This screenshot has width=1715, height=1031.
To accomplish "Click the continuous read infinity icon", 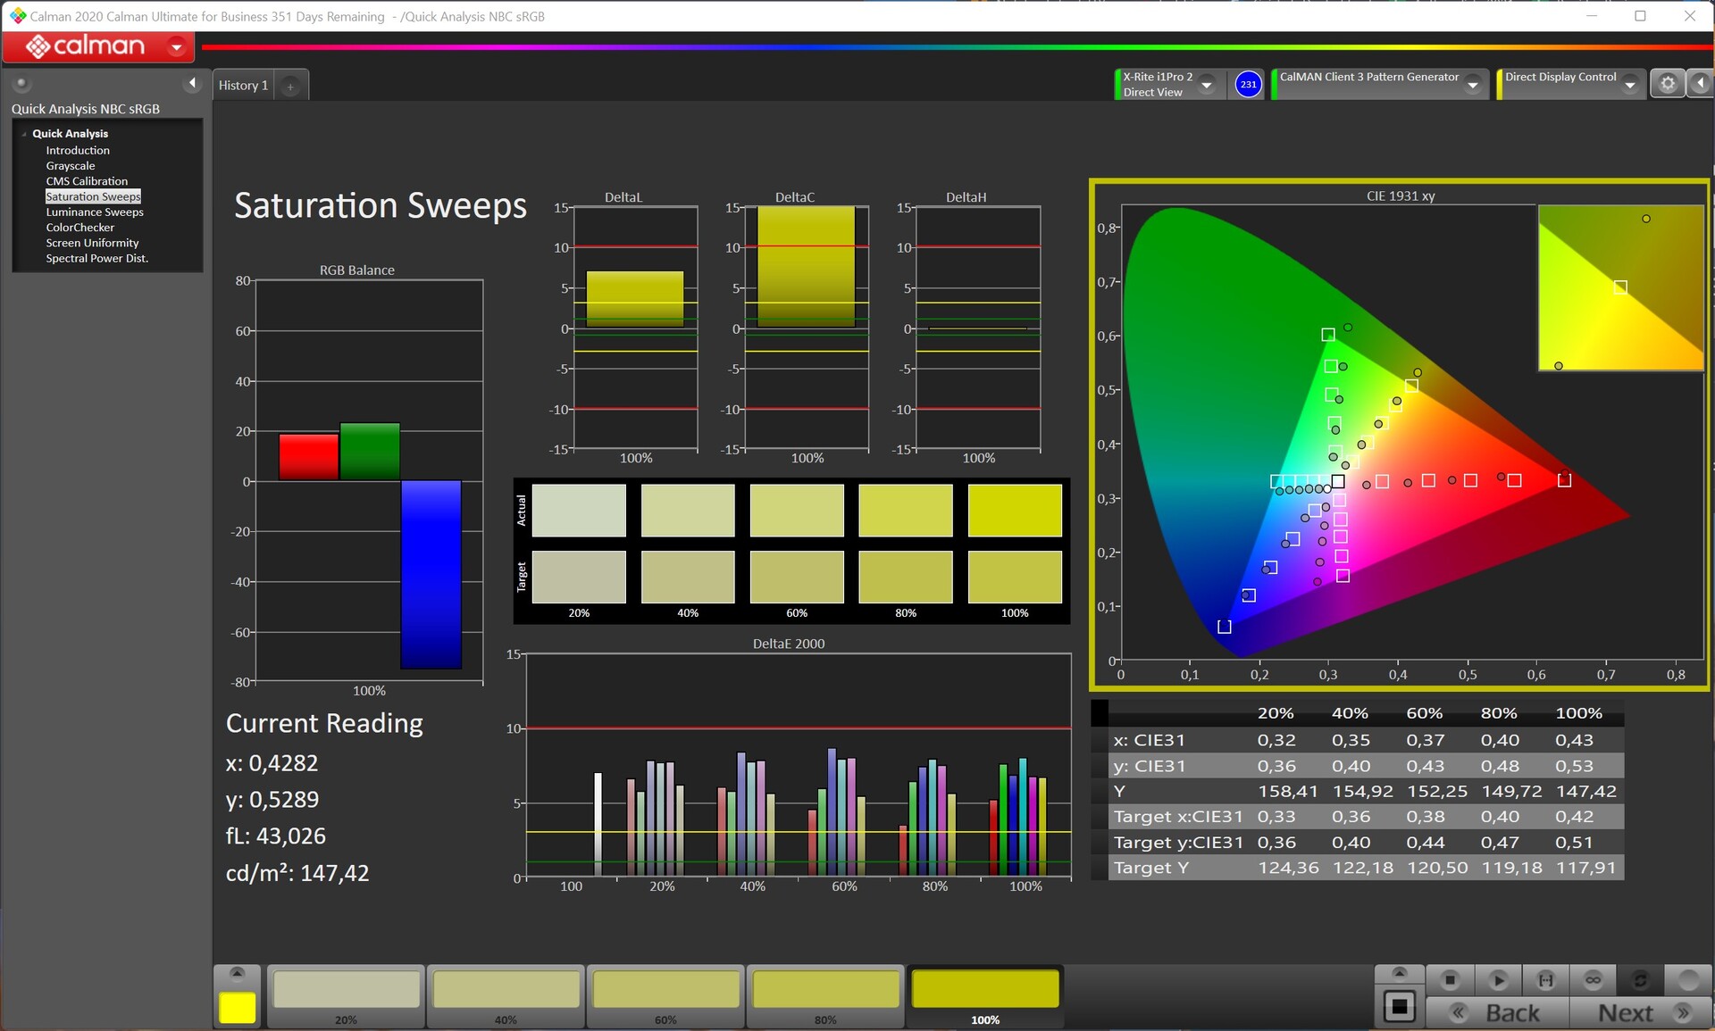I will click(1593, 980).
